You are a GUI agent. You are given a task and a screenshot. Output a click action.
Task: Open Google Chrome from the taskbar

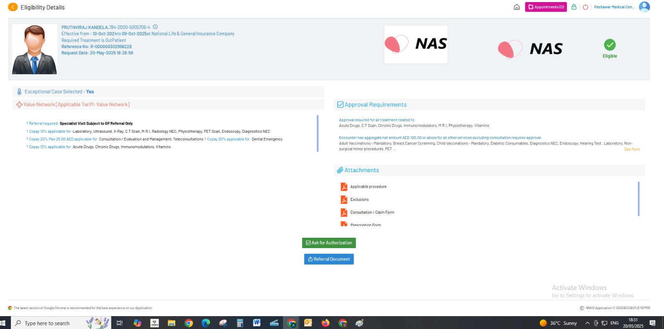[189, 323]
